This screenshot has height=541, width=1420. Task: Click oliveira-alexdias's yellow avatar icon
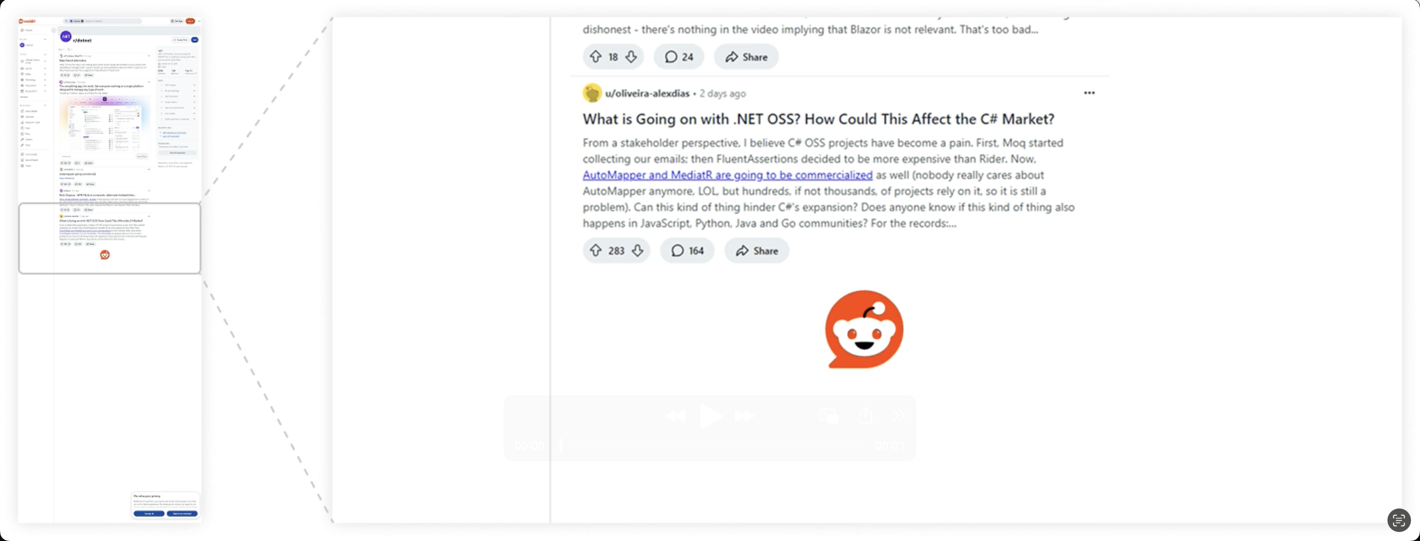pos(592,93)
